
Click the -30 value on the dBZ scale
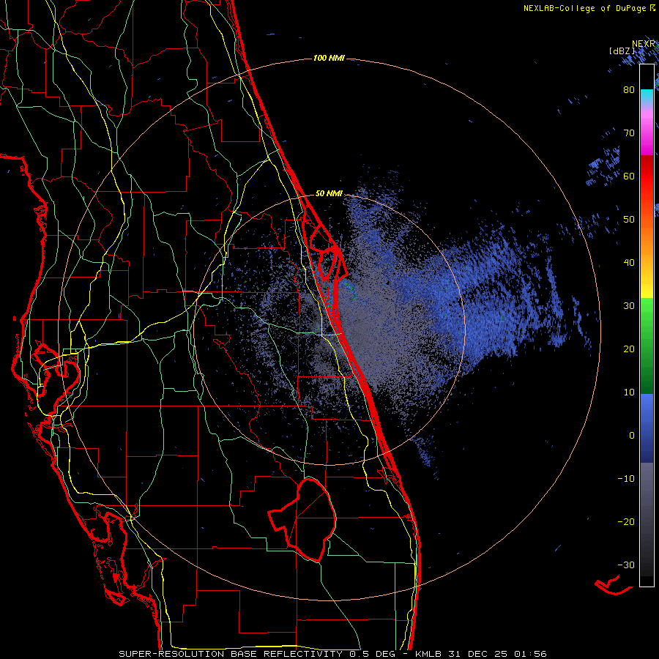[626, 566]
